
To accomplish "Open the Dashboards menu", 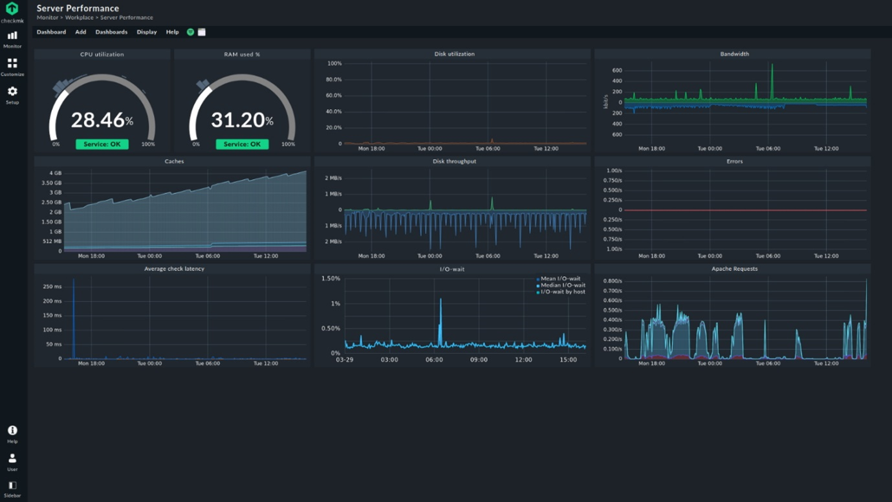I will (111, 31).
